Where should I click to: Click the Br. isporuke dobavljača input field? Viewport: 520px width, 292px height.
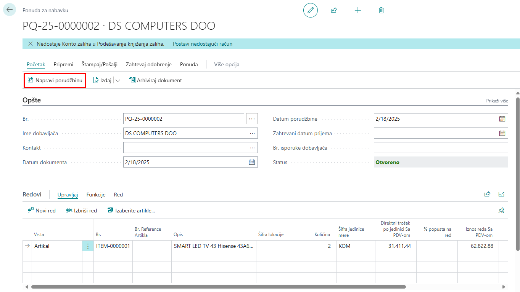click(x=441, y=148)
